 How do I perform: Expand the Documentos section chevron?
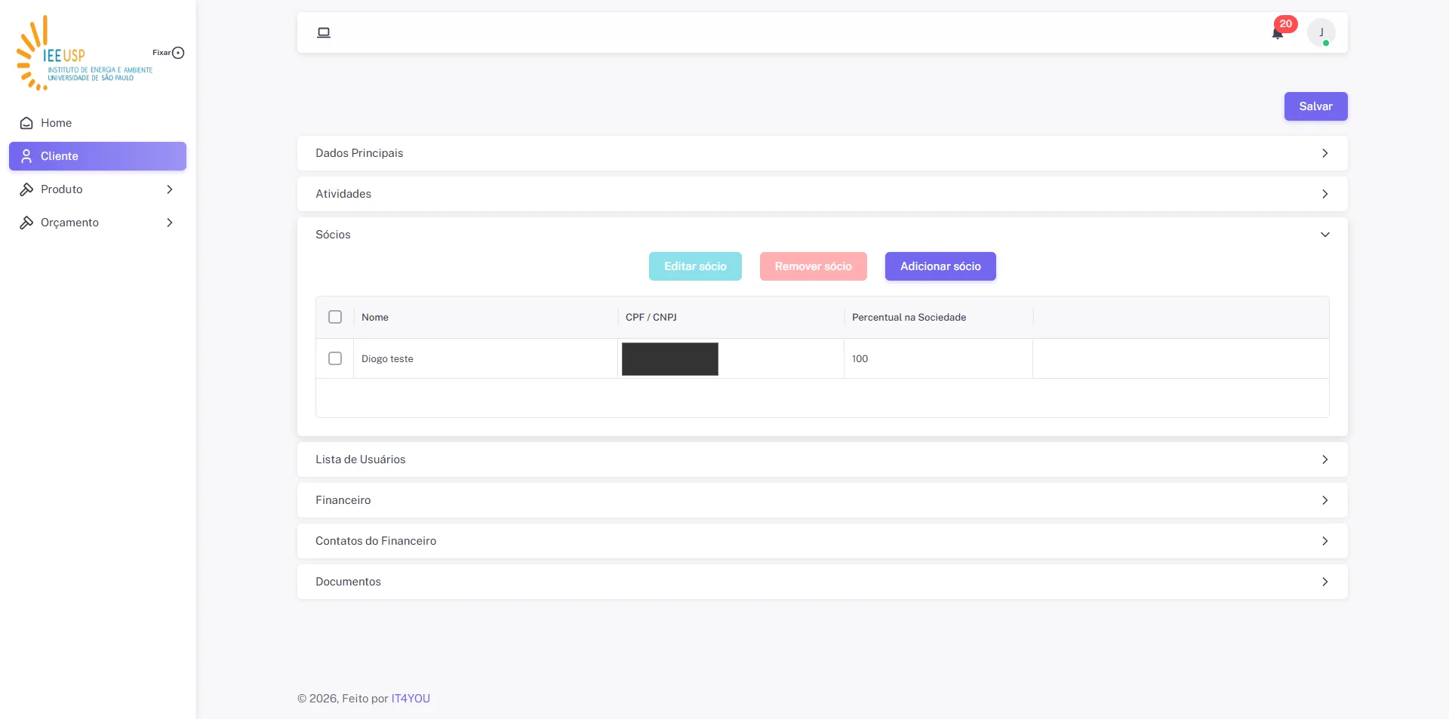click(x=1324, y=582)
